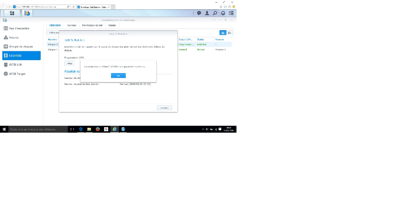Viewport: 394px width, 221px height.
Task: Open the Windows Start menu
Action: click(x=4, y=129)
